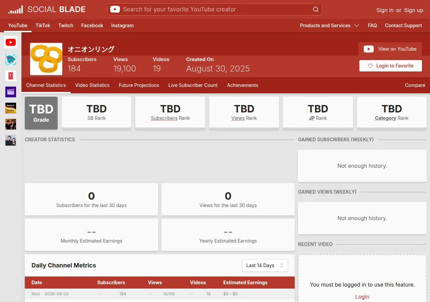The height and width of the screenshot is (302, 430).
Task: Click the creation date August 30, 2025
Action: coord(218,69)
